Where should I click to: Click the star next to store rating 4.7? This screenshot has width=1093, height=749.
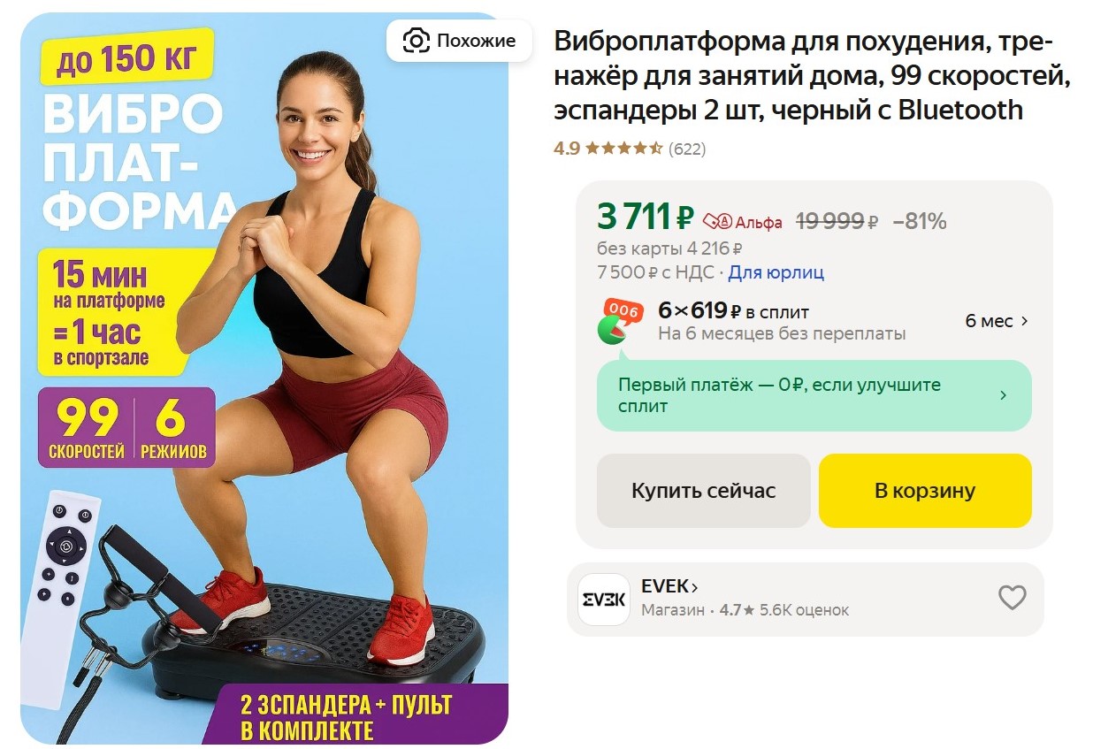[x=748, y=610]
